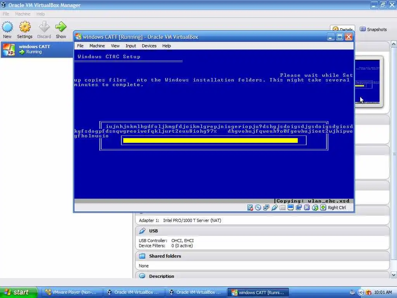397x298 pixels.
Task: Click the tray icon next to clock
Action: click(369, 293)
